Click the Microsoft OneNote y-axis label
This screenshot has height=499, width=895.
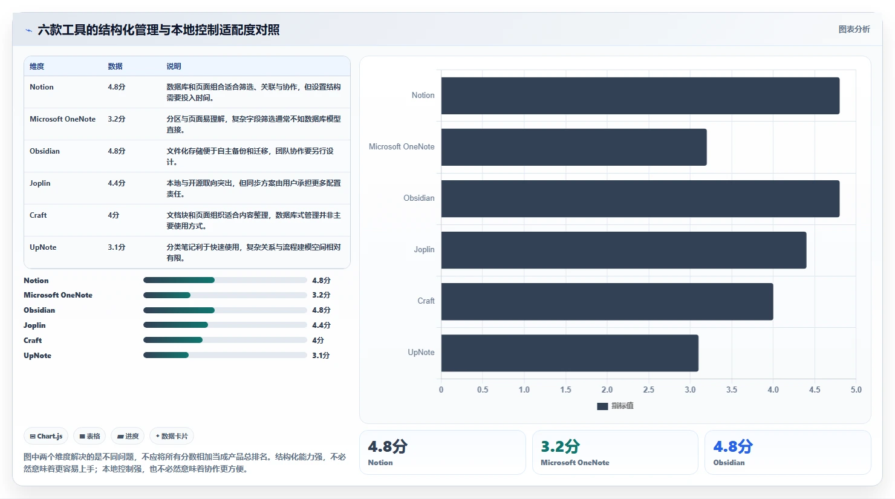click(402, 147)
